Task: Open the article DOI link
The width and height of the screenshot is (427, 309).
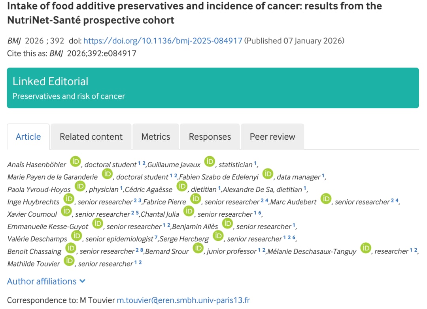Action: pos(163,41)
